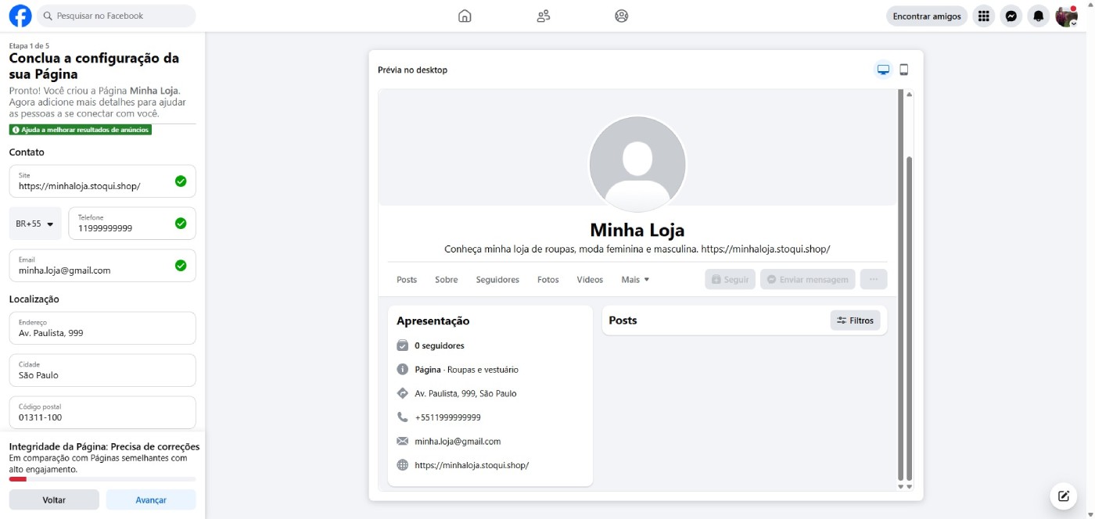This screenshot has width=1095, height=519.
Task: Open the Home feed icon
Action: coord(465,16)
